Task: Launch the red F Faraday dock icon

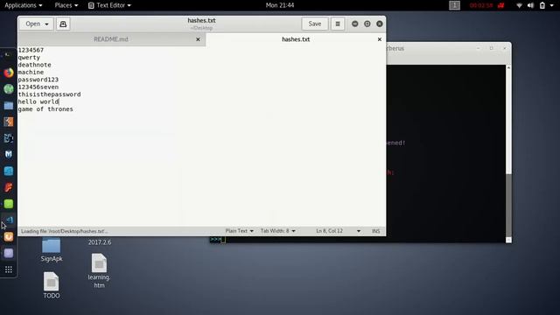Action: click(9, 187)
